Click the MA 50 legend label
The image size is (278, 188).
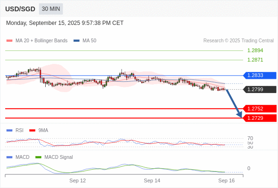(x=90, y=41)
